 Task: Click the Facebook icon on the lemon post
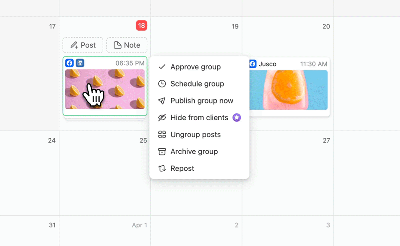(x=69, y=63)
